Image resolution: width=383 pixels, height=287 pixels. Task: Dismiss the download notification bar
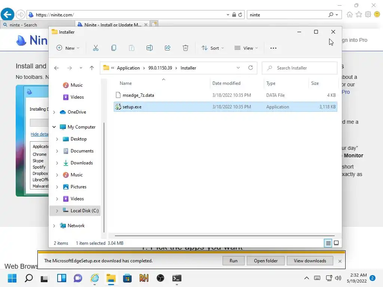coord(340,261)
